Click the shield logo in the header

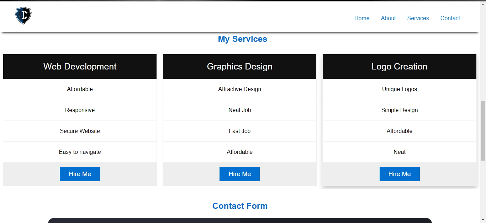(x=23, y=16)
